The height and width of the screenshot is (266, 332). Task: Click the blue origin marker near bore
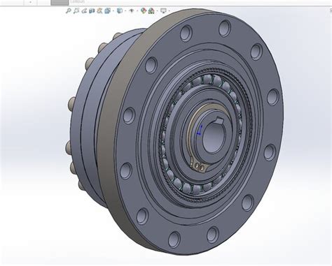pos(200,131)
